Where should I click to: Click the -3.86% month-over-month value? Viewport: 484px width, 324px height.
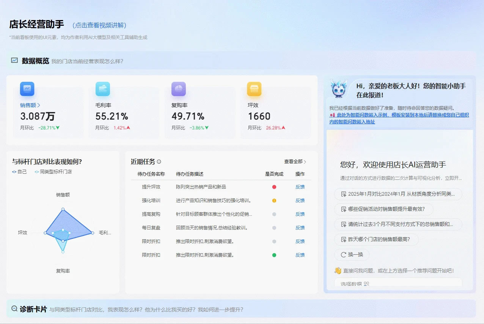pyautogui.click(x=197, y=128)
